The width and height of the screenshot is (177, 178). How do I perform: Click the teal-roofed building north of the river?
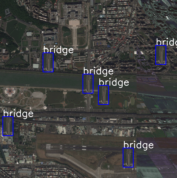36,66
